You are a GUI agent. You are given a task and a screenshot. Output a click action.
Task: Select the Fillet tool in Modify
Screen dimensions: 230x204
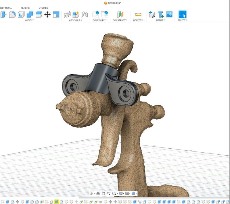pos(12,14)
